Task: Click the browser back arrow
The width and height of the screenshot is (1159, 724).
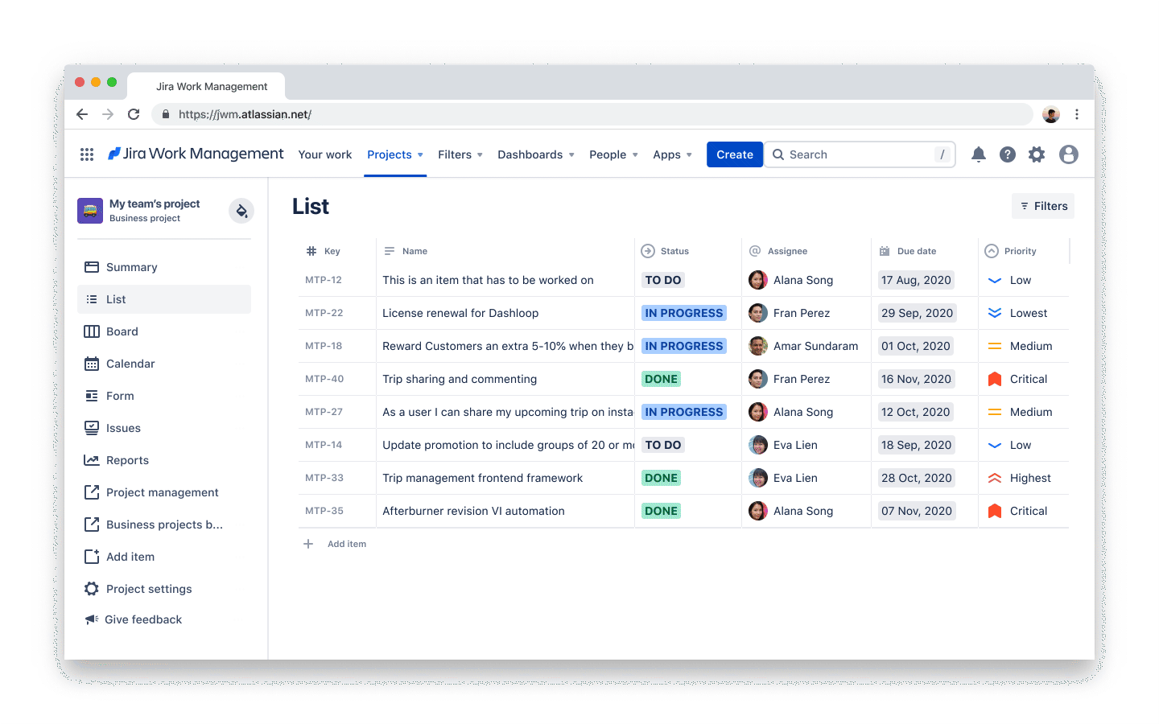Action: pos(82,114)
